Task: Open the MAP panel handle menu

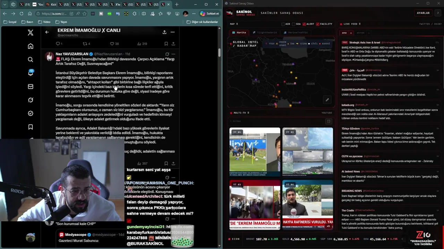Action: click(237, 24)
